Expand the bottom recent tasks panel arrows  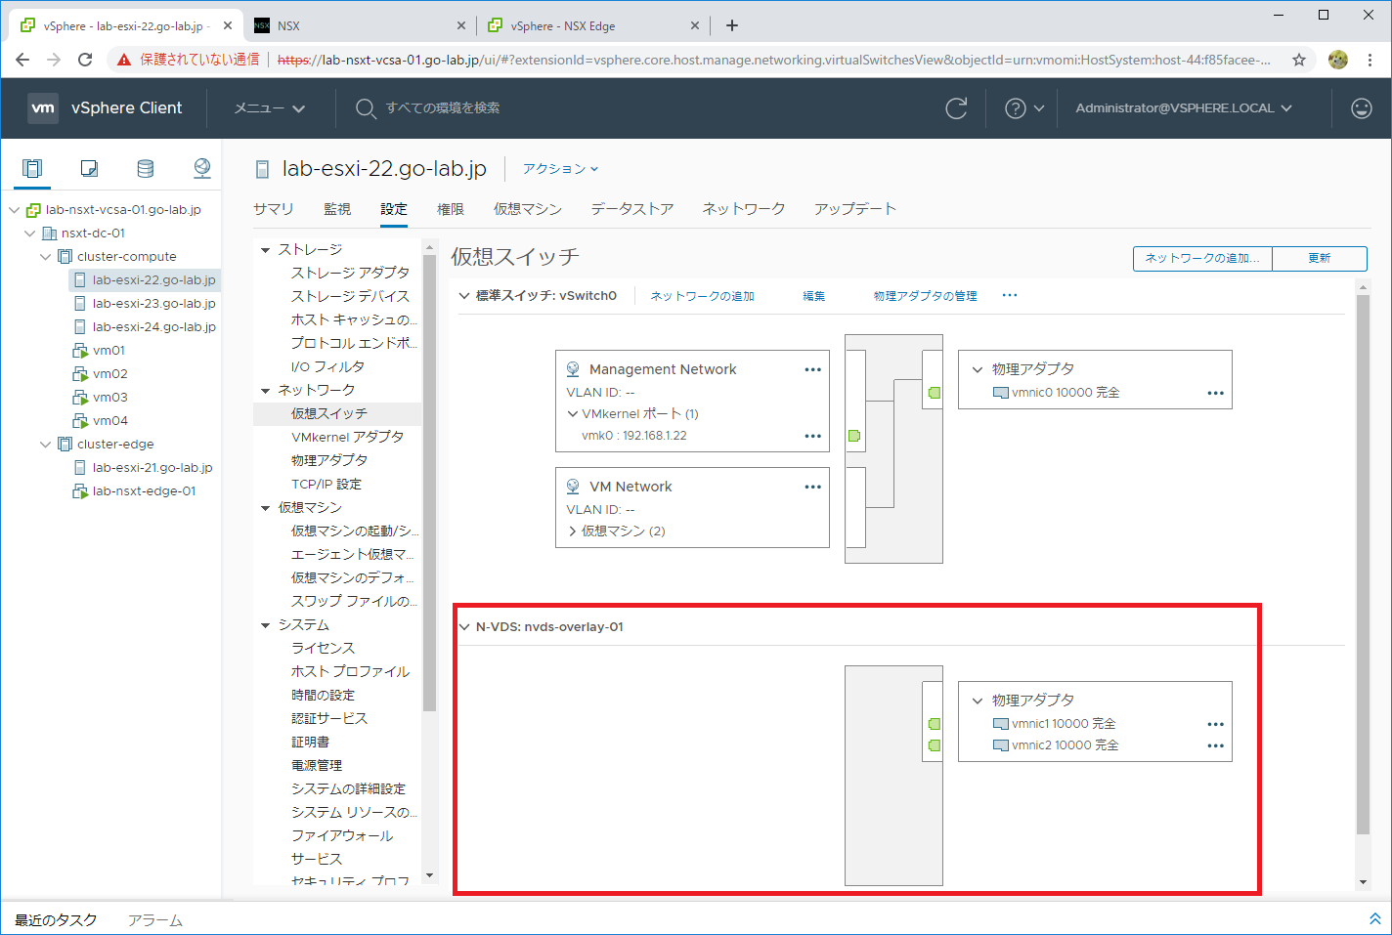click(1374, 919)
